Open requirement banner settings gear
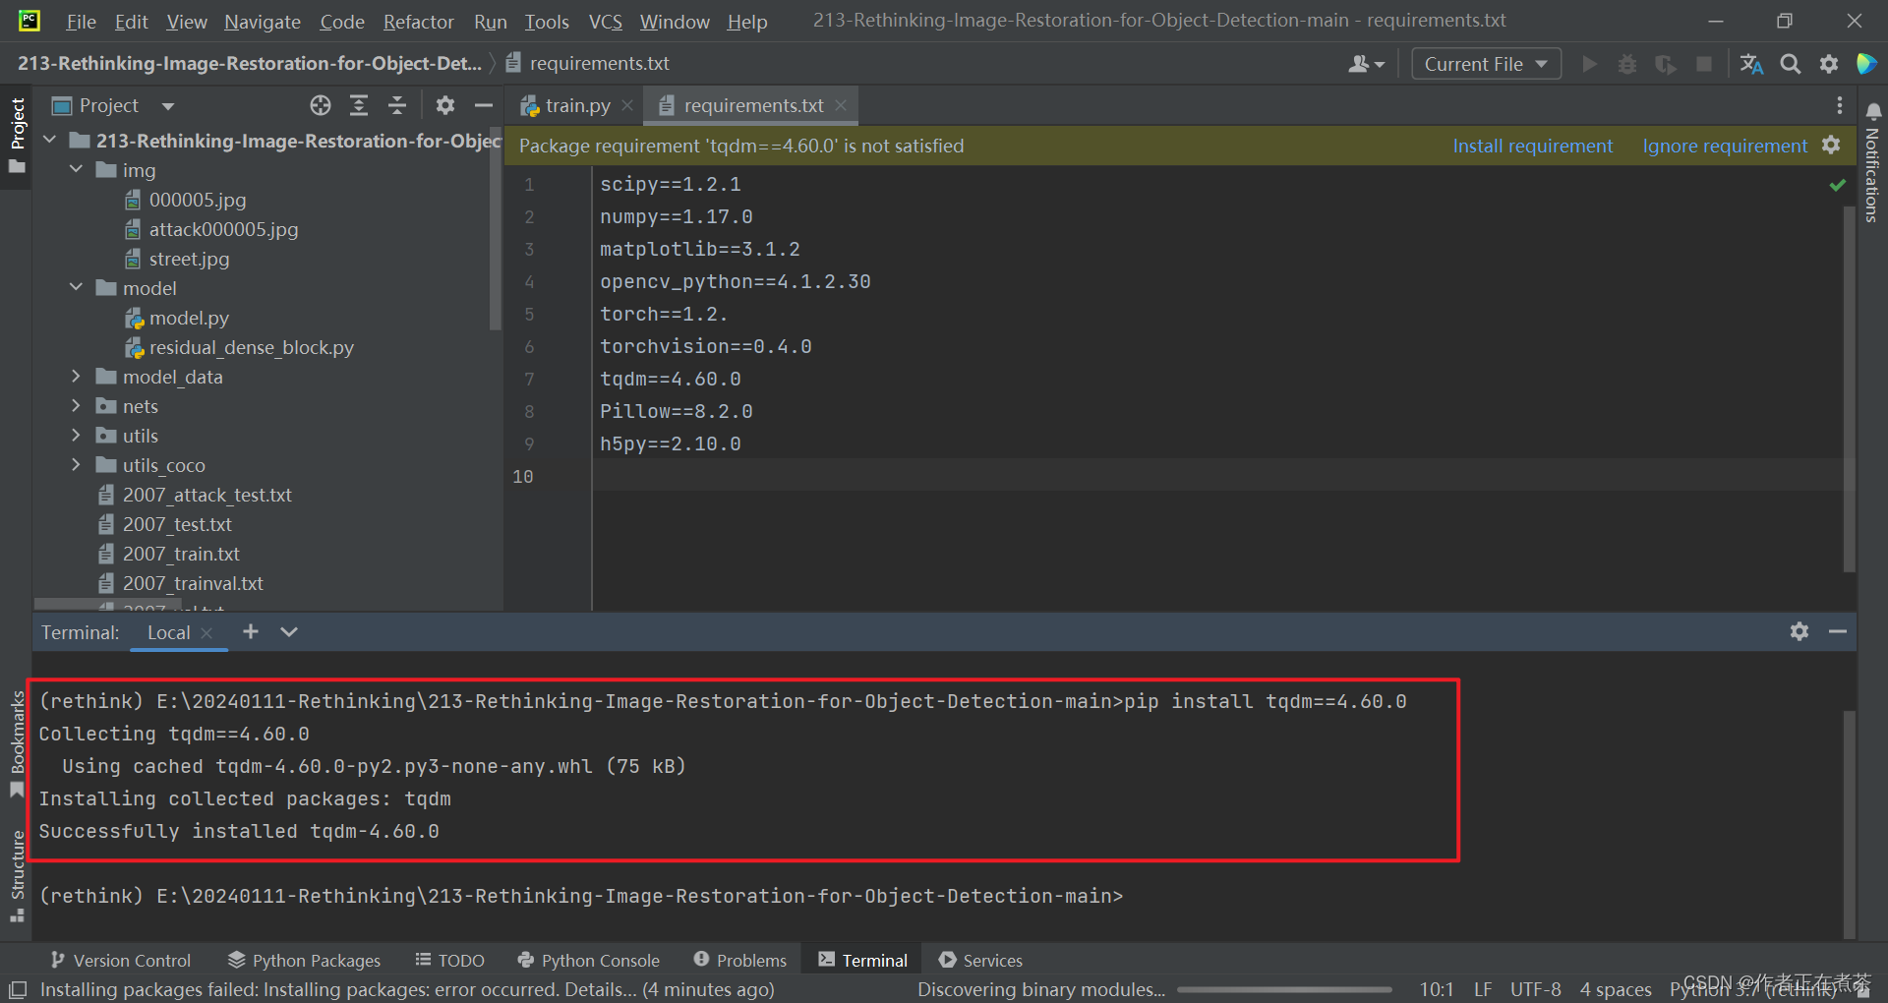The image size is (1888, 1003). coord(1831,146)
